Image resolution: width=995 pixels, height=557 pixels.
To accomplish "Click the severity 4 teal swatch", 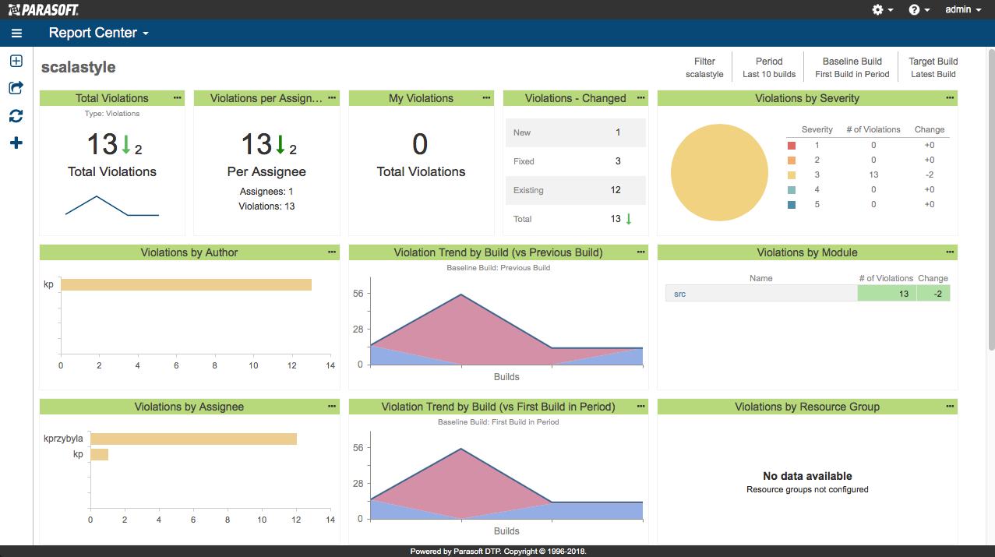I will pos(792,190).
